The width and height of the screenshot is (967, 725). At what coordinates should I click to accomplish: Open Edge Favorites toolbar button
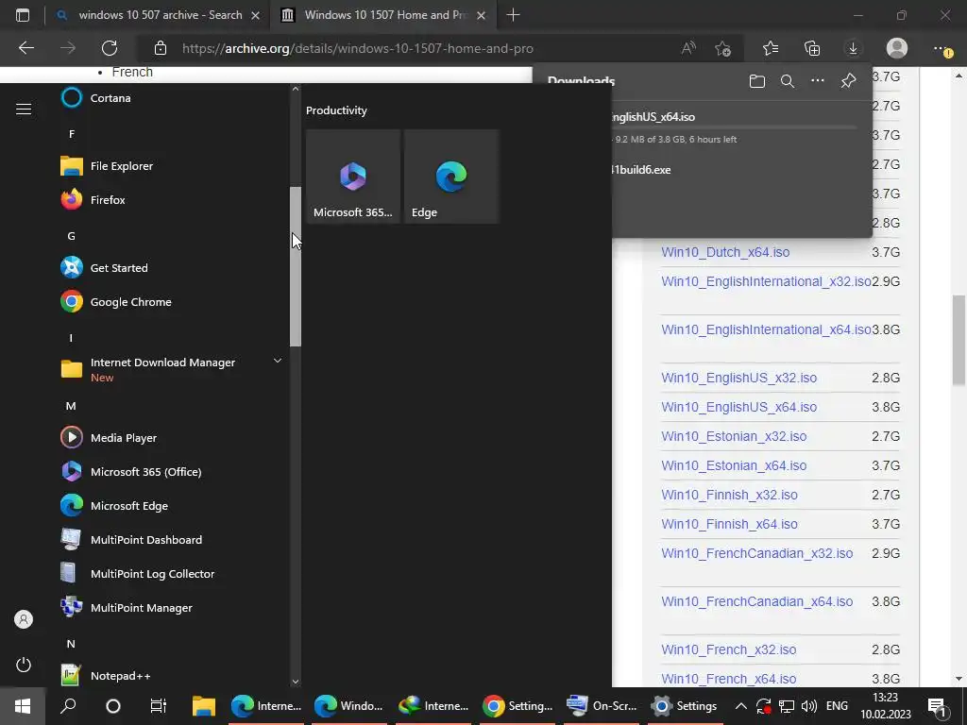(x=771, y=48)
